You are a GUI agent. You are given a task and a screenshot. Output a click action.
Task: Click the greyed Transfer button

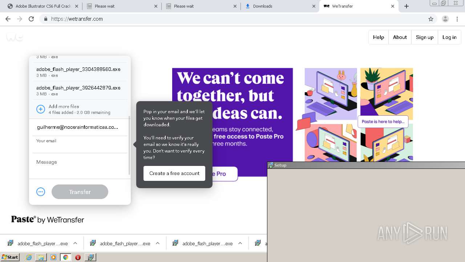click(x=80, y=192)
